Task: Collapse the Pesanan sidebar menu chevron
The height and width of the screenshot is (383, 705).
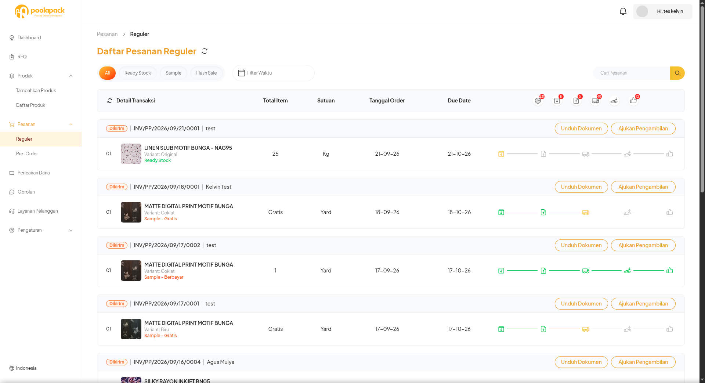Action: [71, 124]
